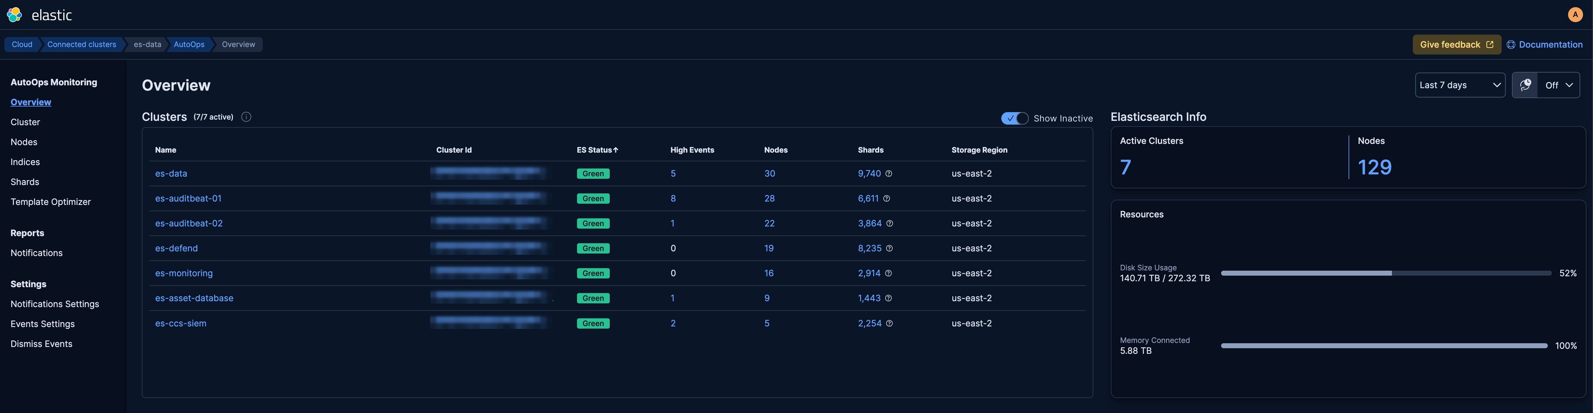Open the Last 7 days dropdown
Viewport: 1593px width, 413px height.
click(x=1460, y=85)
